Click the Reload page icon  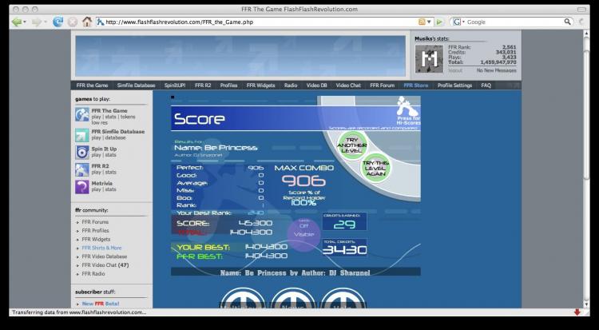tap(57, 22)
